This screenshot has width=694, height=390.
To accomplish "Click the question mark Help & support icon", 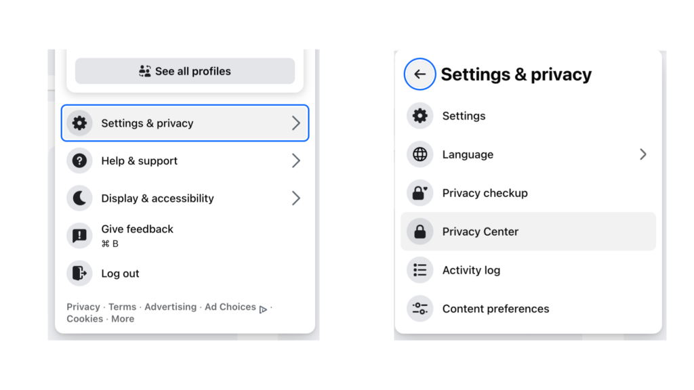I will click(80, 160).
